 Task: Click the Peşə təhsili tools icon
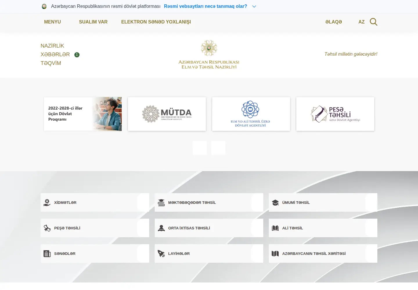(47, 228)
